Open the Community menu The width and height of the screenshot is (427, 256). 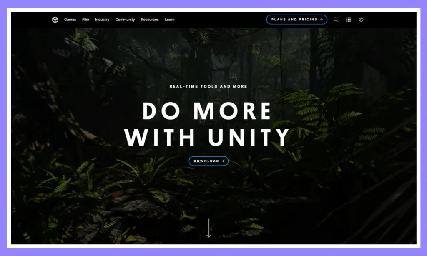(125, 20)
